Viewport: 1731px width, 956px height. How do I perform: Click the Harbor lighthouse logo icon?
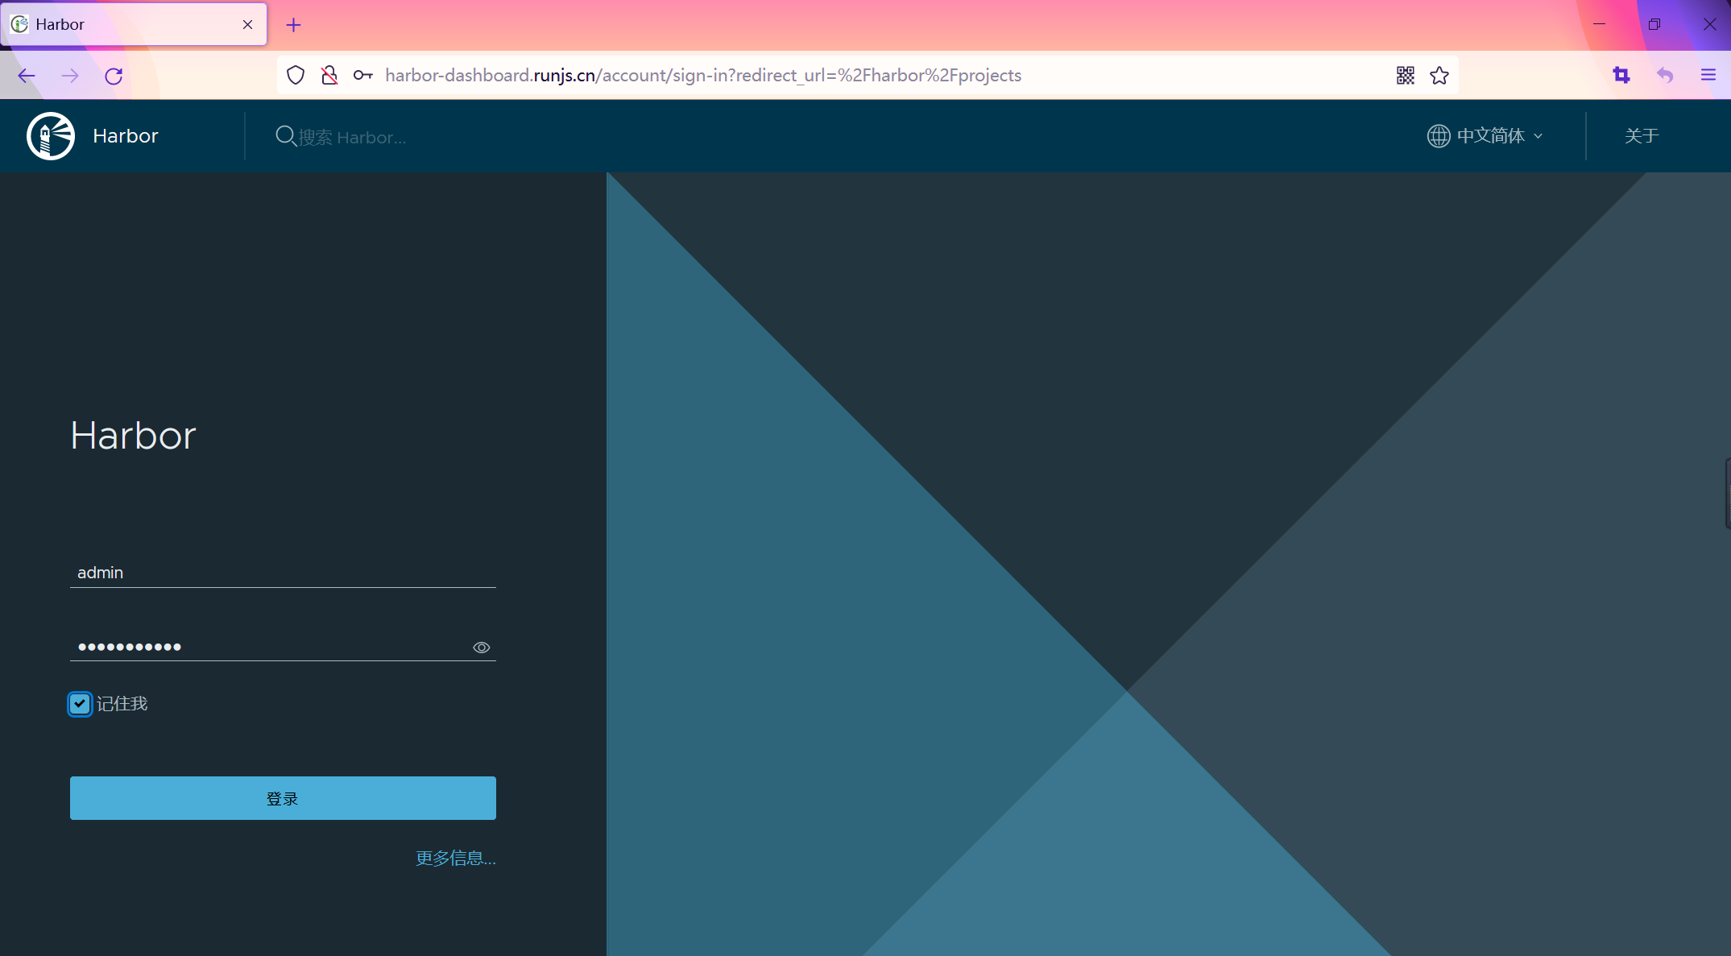click(51, 136)
